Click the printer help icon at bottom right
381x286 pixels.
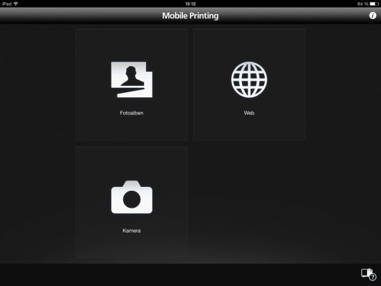[x=368, y=274]
